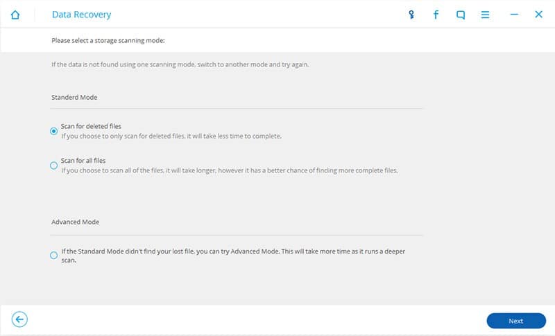The height and width of the screenshot is (336, 555).
Task: Go to the home screen icon
Action: tap(15, 15)
